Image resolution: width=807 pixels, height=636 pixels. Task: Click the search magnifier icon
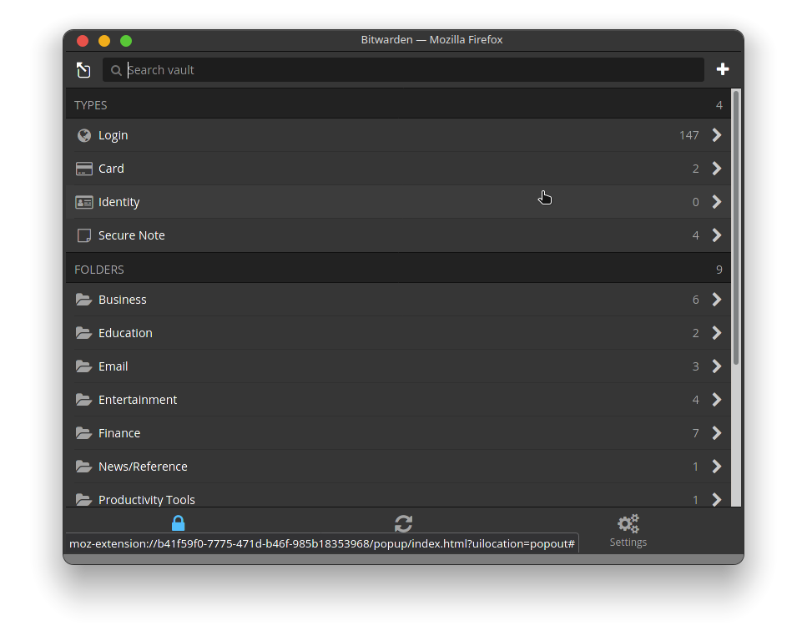116,70
